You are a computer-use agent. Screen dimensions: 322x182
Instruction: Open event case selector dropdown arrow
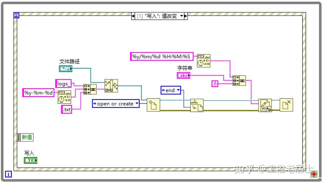[x=182, y=16]
